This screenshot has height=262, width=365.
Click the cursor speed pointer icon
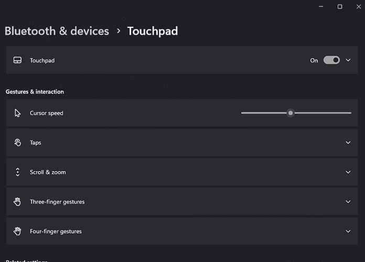coord(18,113)
